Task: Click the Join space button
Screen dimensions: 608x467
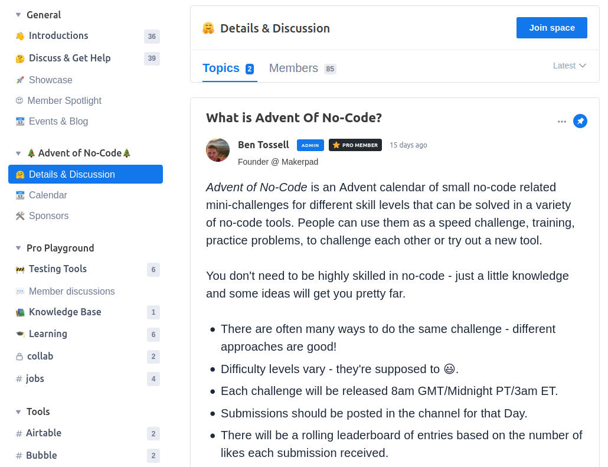Action: pyautogui.click(x=551, y=28)
